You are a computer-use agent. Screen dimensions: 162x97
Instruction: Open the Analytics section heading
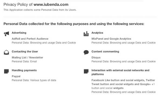coord(97,33)
